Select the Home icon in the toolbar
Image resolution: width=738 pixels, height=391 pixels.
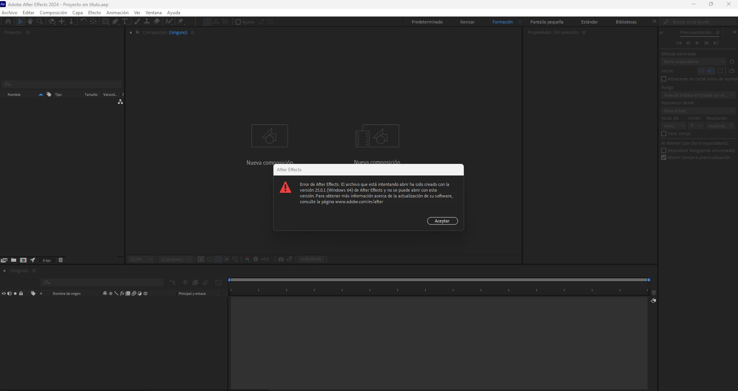8,22
